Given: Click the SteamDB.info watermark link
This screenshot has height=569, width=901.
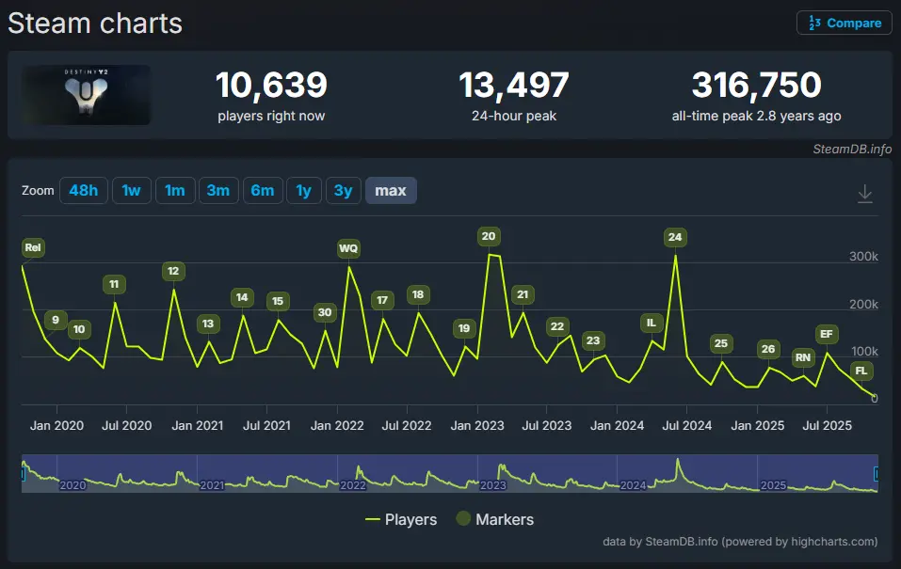Looking at the screenshot, I should [852, 150].
